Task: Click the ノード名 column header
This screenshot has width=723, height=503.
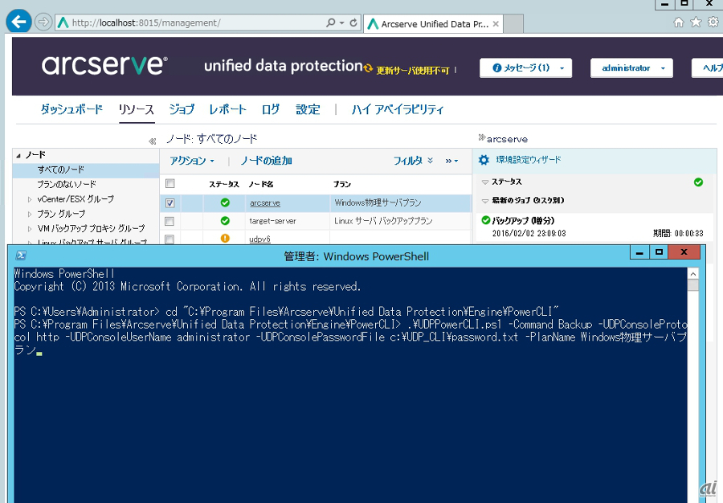Action: point(261,184)
